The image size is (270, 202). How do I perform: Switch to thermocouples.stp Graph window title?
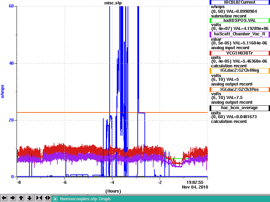85,199
